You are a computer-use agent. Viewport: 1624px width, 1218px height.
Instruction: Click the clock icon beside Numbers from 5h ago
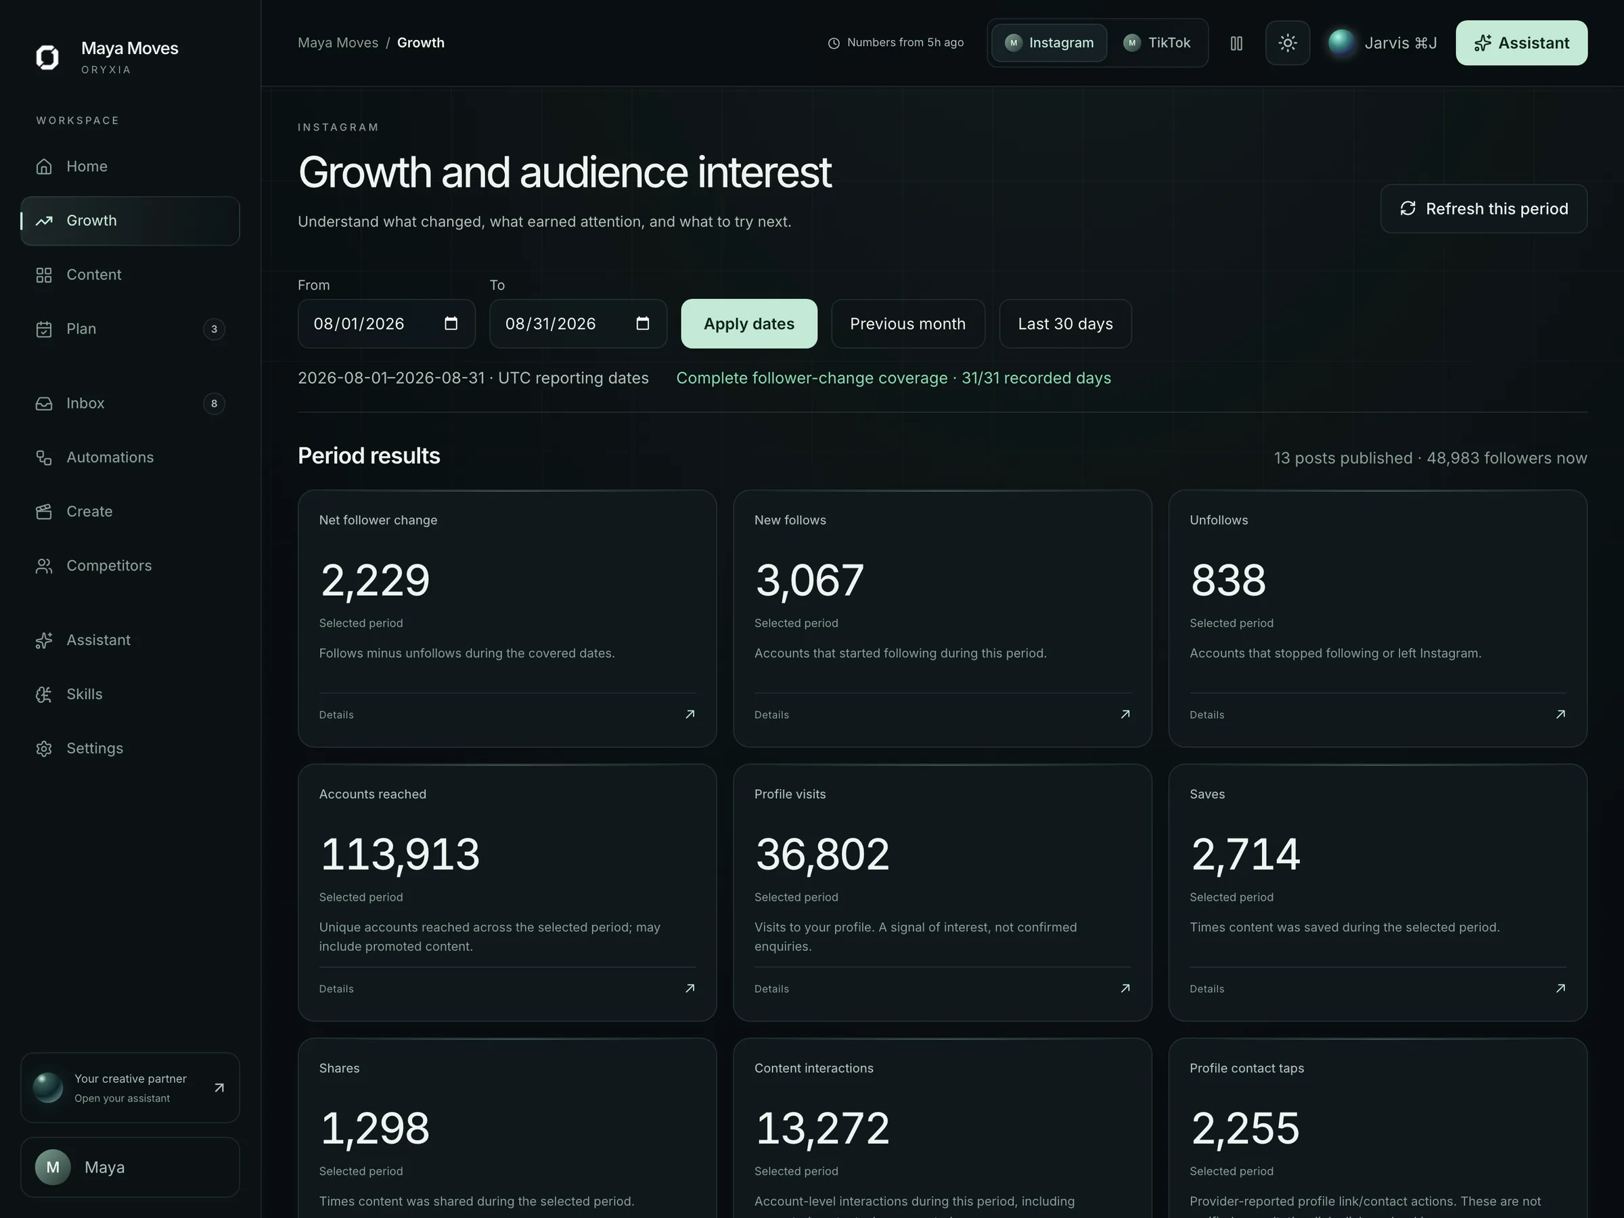pos(833,43)
